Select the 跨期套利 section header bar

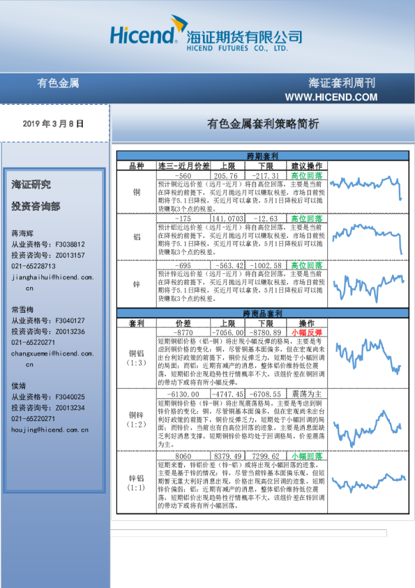coord(262,156)
